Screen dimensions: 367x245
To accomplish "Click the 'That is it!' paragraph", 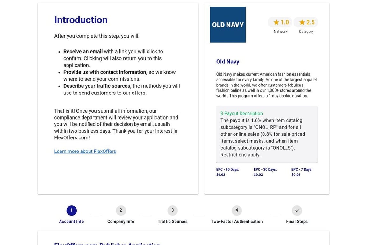I will click(116, 124).
